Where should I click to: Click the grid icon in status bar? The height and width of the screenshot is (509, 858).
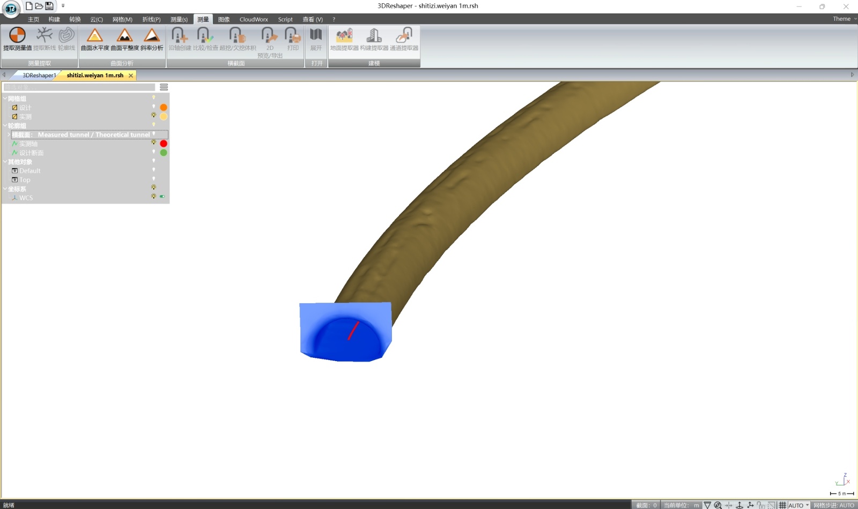[x=782, y=505]
